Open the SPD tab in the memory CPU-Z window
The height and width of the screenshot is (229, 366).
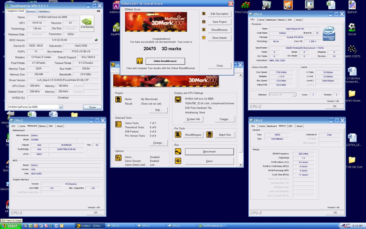(290, 126)
